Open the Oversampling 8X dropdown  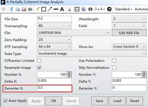pos(54,26)
